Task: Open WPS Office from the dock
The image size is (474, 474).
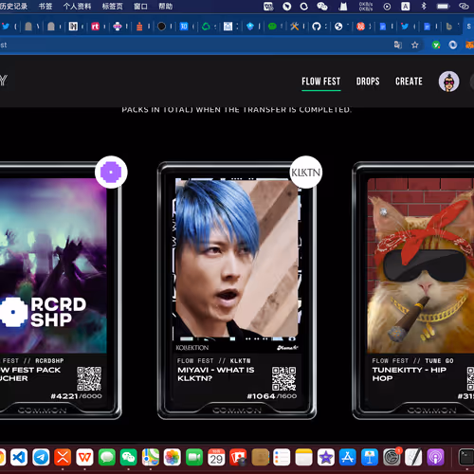Action: 84,457
